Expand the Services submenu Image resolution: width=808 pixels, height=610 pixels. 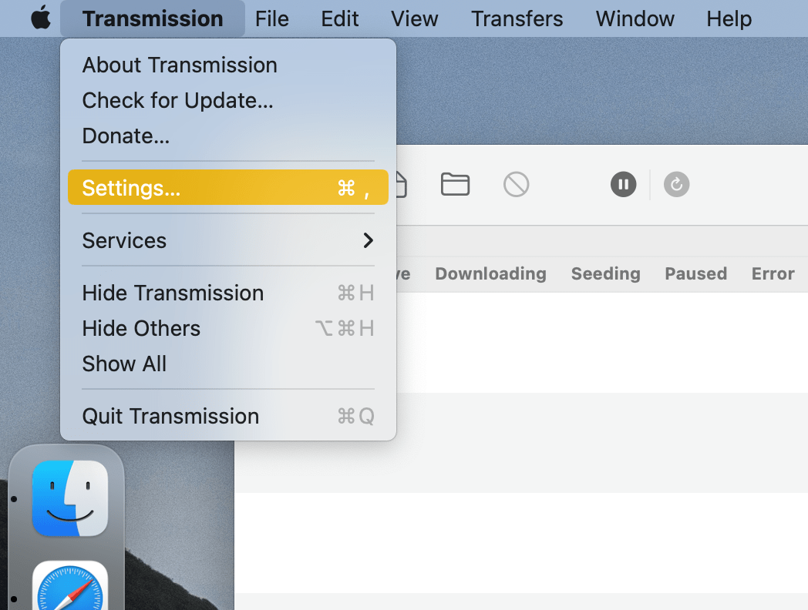[x=124, y=240]
